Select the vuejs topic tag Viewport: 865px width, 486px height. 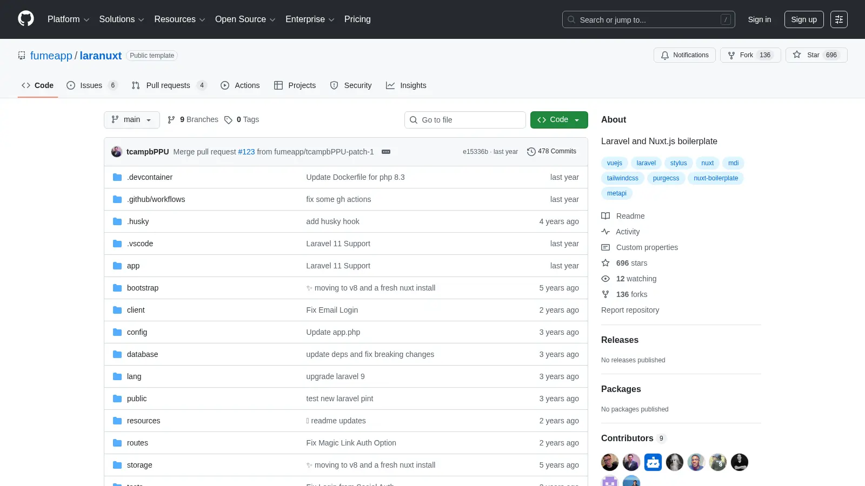coord(615,163)
